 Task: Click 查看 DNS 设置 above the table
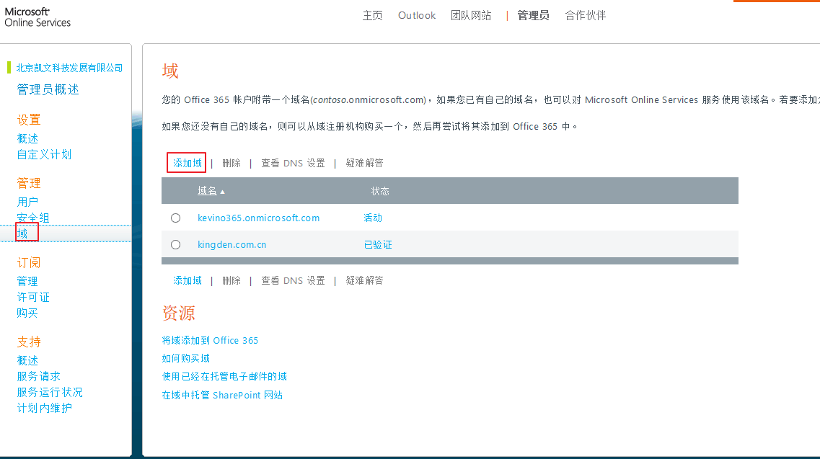point(293,163)
